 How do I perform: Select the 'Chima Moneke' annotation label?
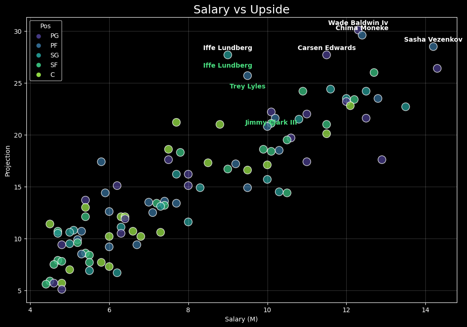361,28
